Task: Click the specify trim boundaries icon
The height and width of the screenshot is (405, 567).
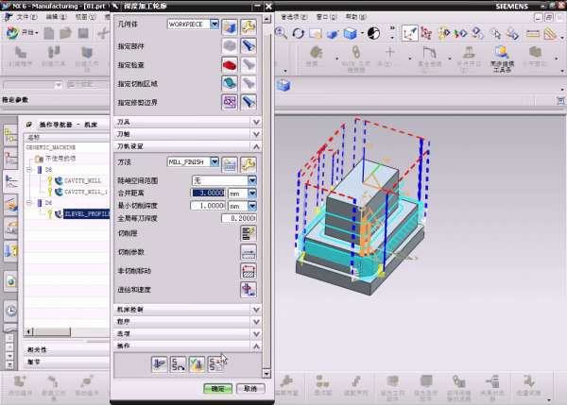Action: 230,101
